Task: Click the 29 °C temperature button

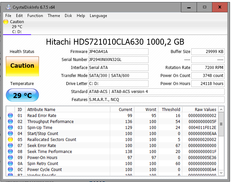Action: (22, 95)
